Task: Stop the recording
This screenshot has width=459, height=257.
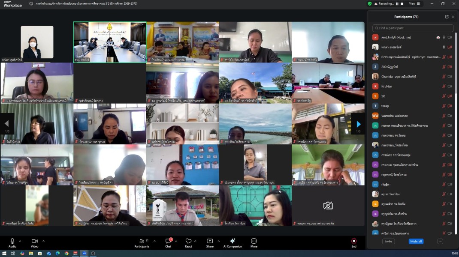Action: [x=402, y=3]
